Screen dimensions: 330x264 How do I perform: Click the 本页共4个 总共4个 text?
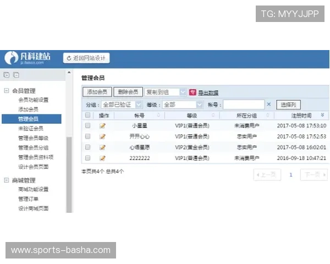pyautogui.click(x=102, y=172)
